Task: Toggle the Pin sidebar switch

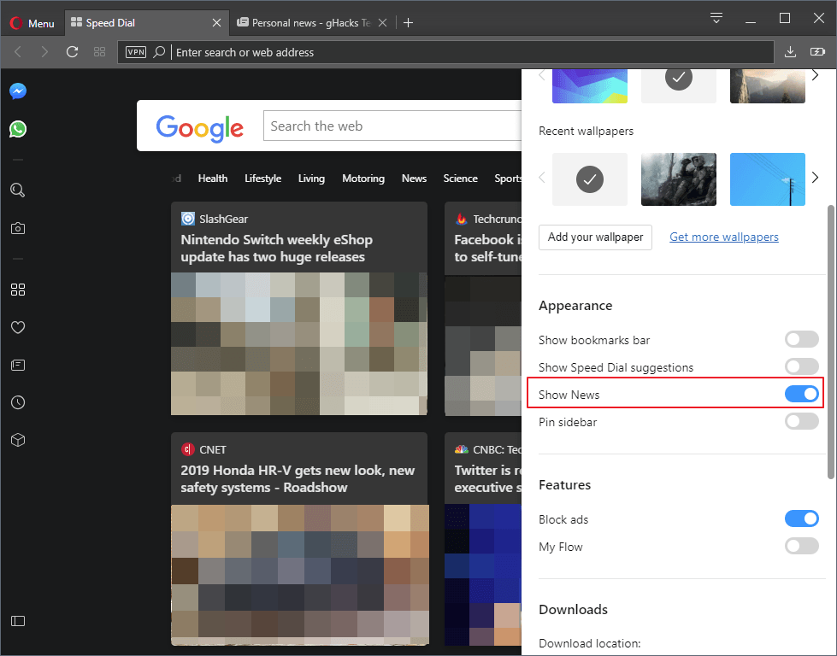Action: [801, 421]
